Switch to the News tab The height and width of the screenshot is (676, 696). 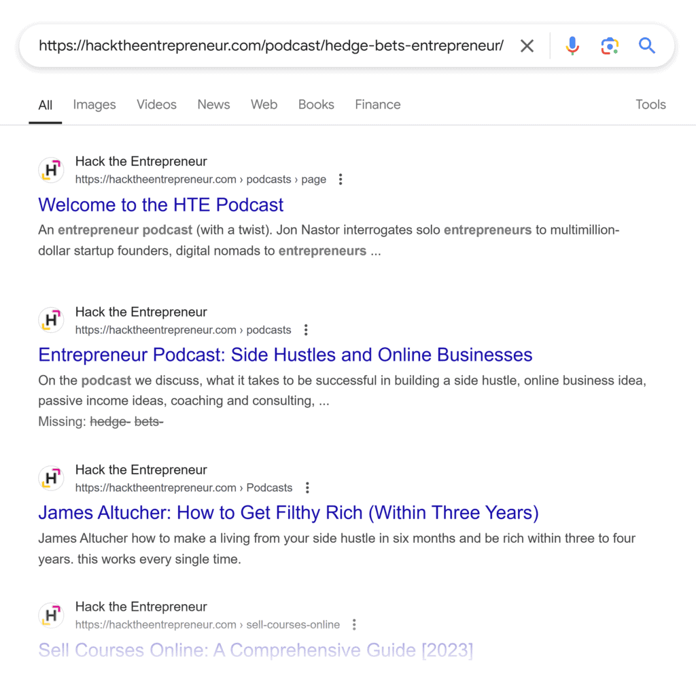tap(213, 105)
